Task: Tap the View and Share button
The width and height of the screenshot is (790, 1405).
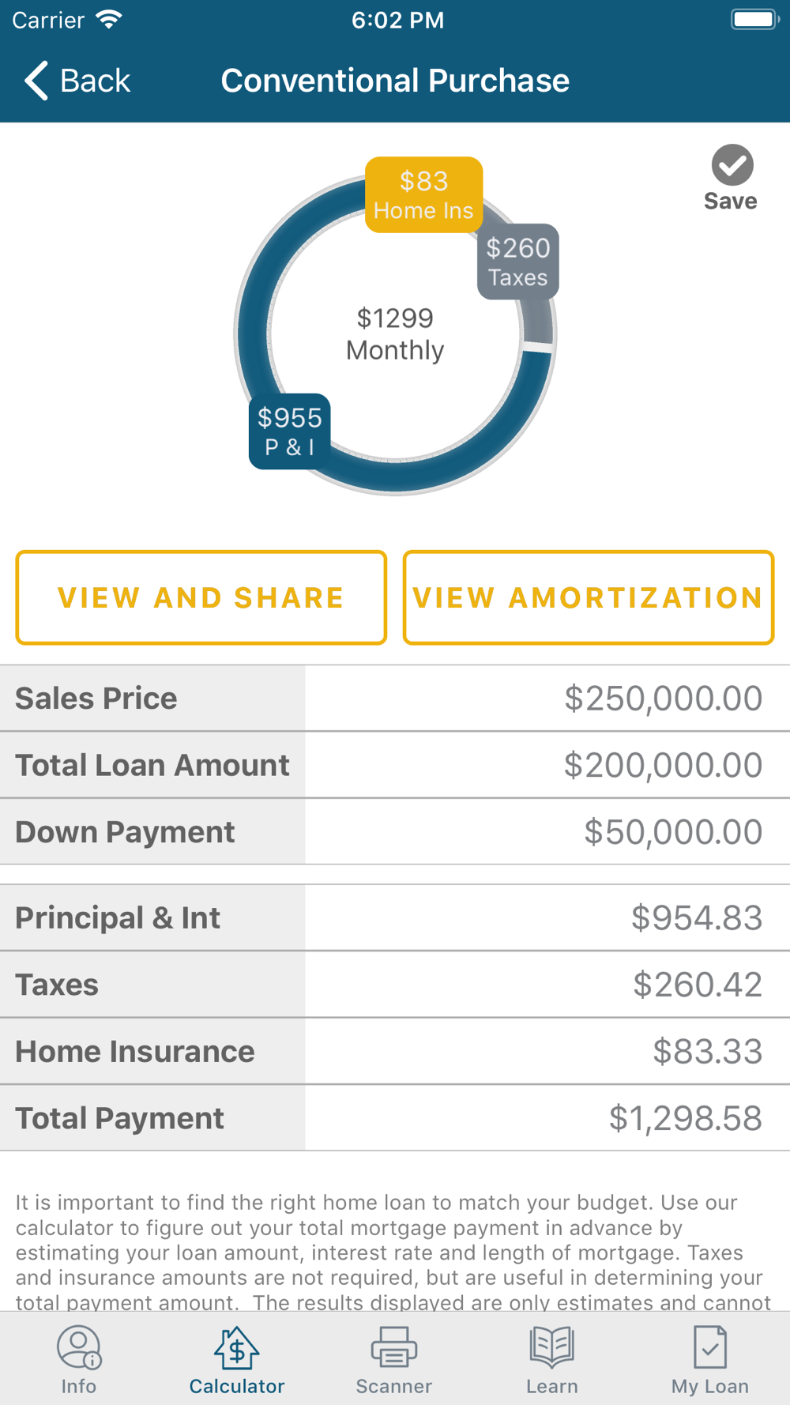Action: pos(201,597)
